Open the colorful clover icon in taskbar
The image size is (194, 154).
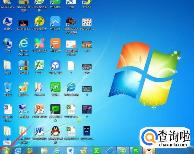point(30,151)
